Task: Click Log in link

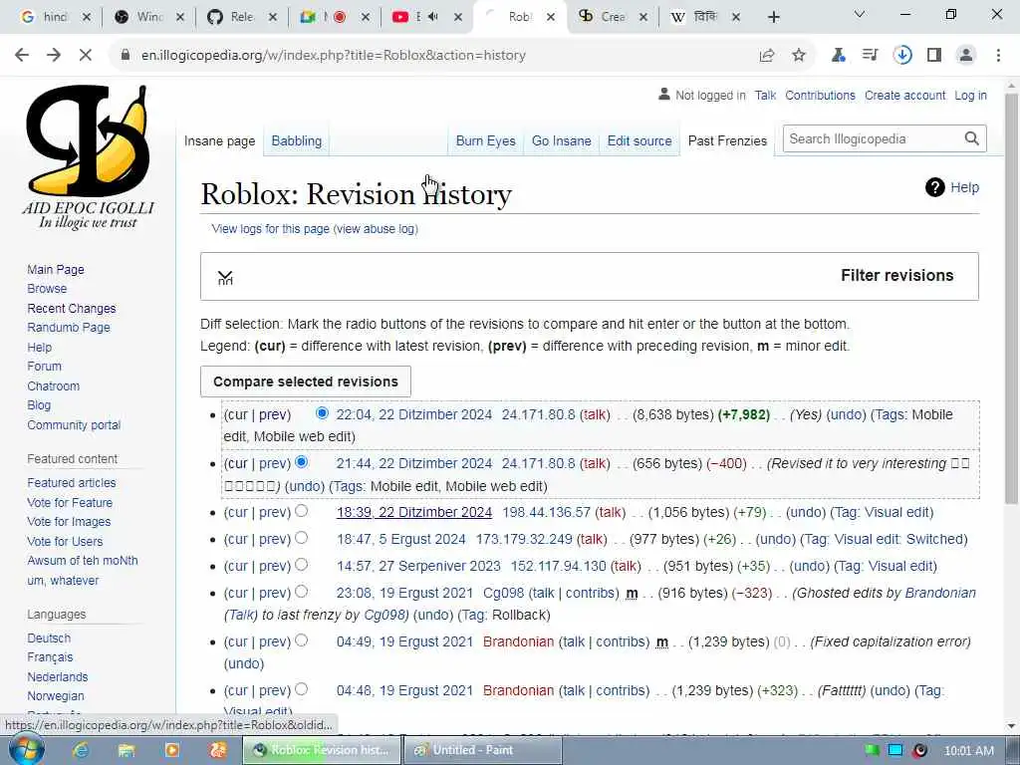Action: 970,95
